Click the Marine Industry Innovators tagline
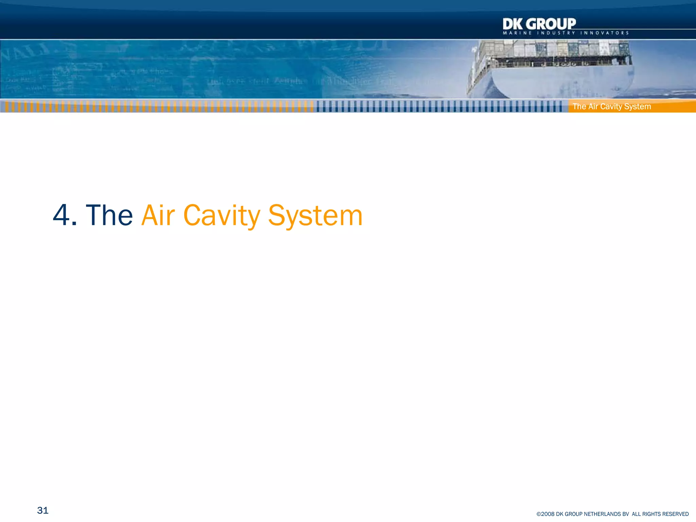Image resolution: width=696 pixels, height=522 pixels. click(x=565, y=33)
